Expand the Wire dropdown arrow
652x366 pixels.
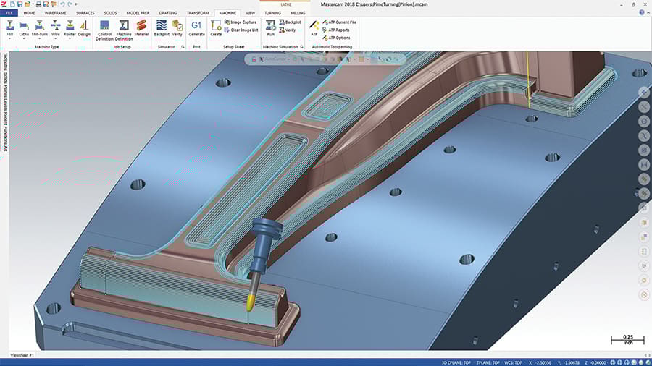pos(55,38)
